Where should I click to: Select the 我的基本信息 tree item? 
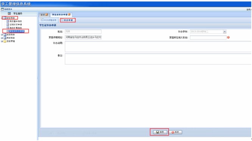click(16, 21)
